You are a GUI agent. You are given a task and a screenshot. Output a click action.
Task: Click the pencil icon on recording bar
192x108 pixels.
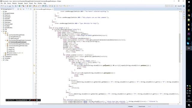click(x=30, y=100)
